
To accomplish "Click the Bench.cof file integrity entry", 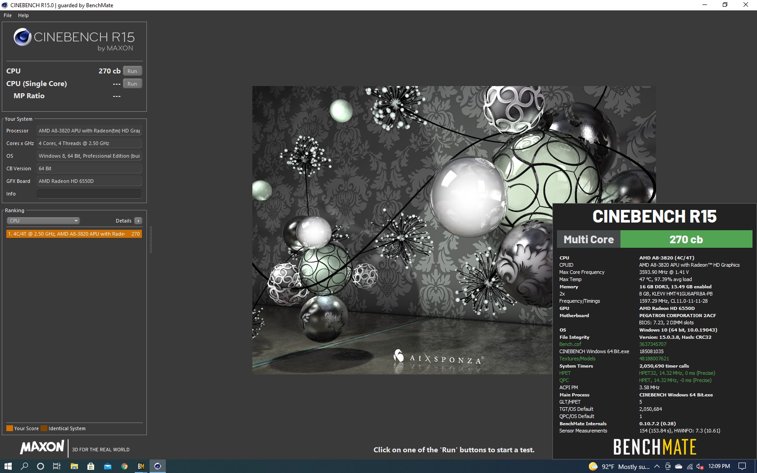I will point(570,344).
